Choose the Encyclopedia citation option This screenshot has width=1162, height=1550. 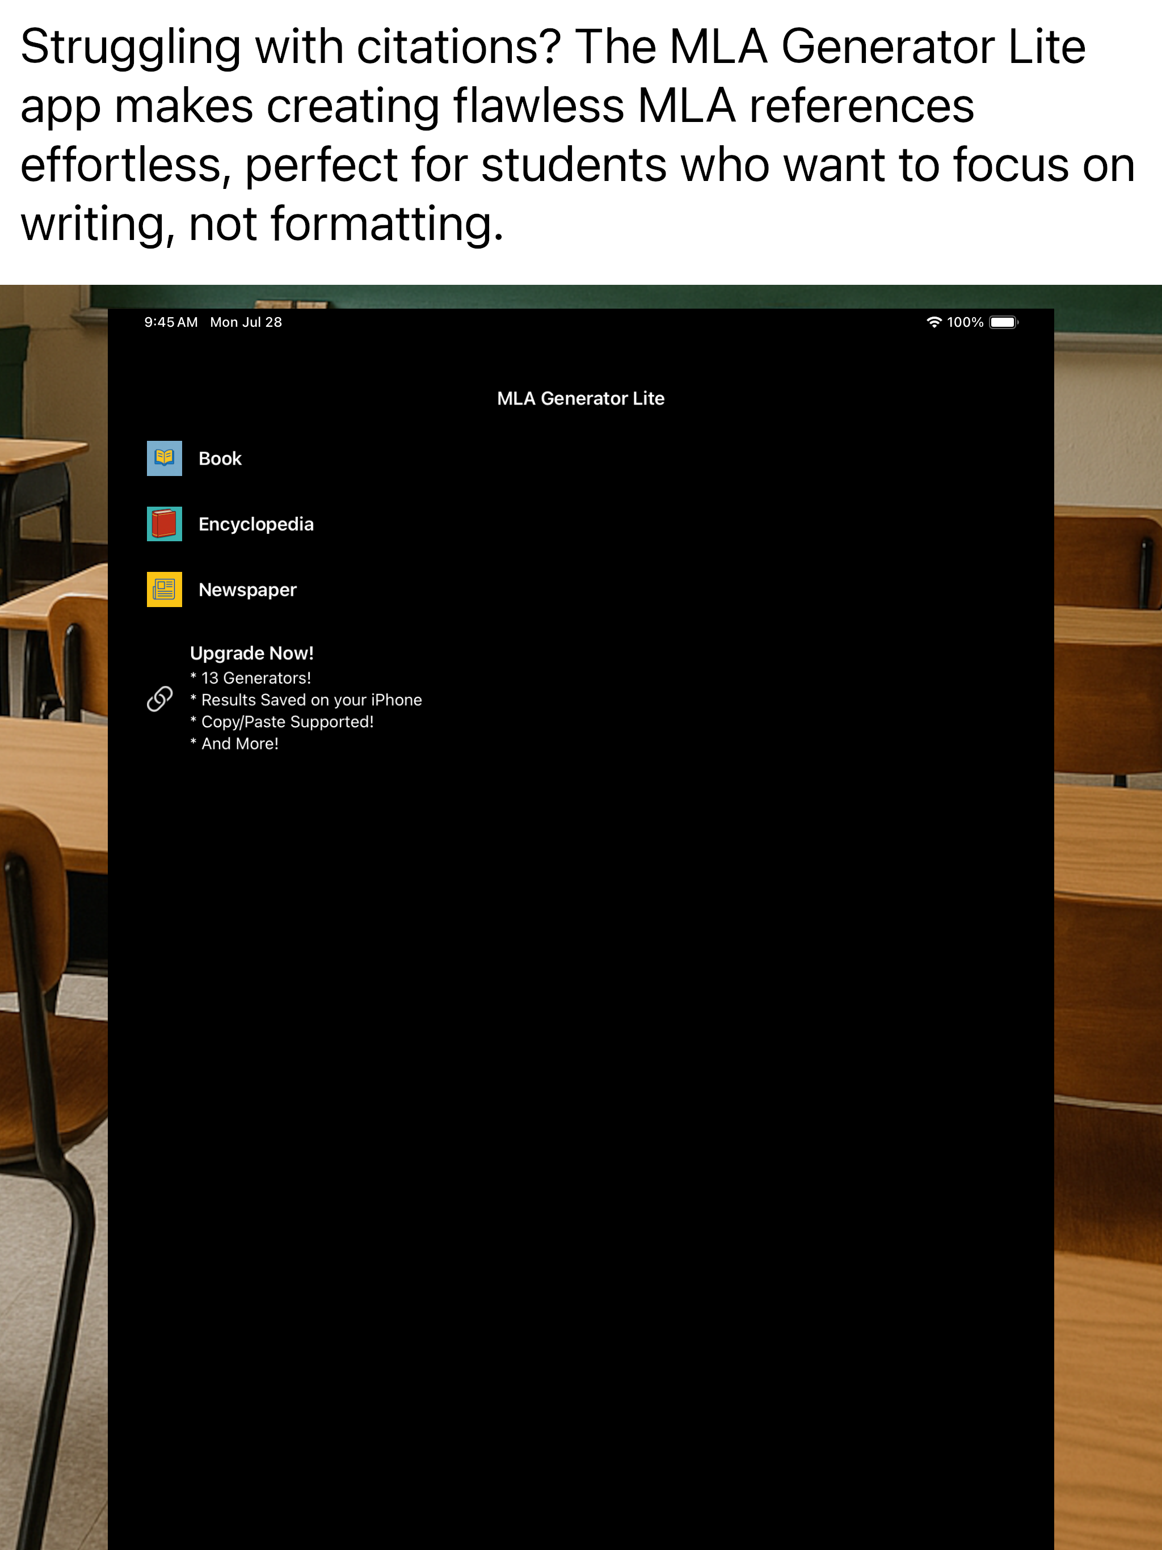click(256, 524)
